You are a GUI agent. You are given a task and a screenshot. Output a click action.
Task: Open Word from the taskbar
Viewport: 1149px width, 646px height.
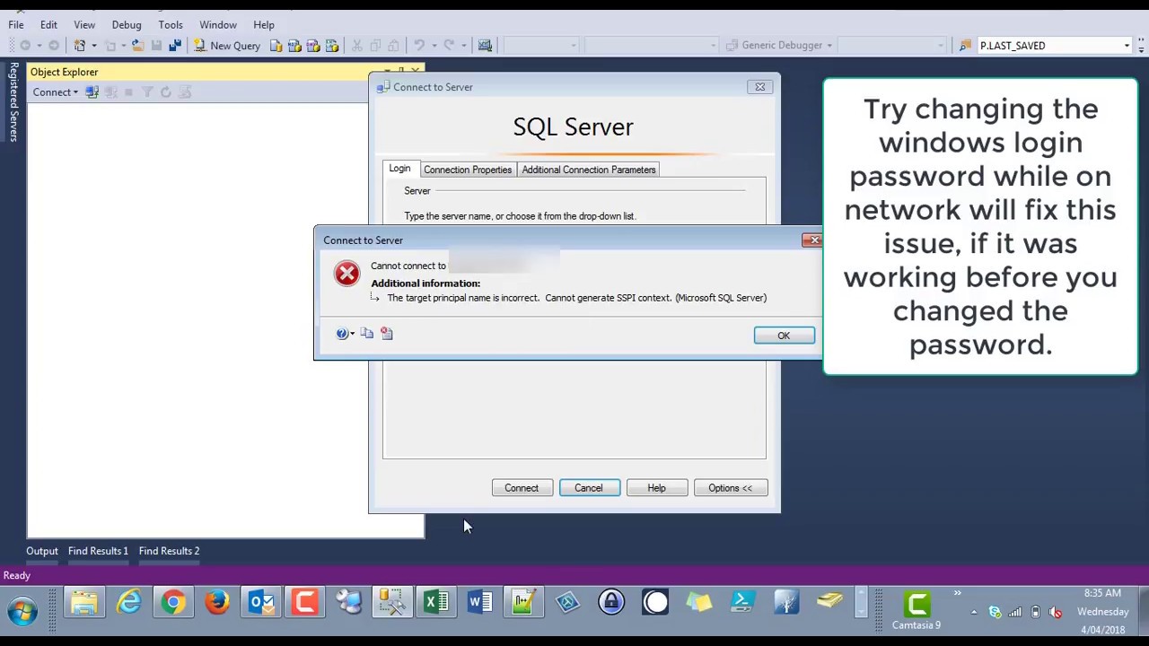[x=480, y=602]
